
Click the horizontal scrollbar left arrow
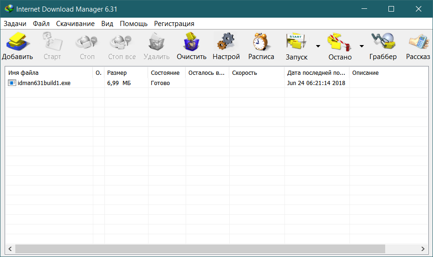10,249
